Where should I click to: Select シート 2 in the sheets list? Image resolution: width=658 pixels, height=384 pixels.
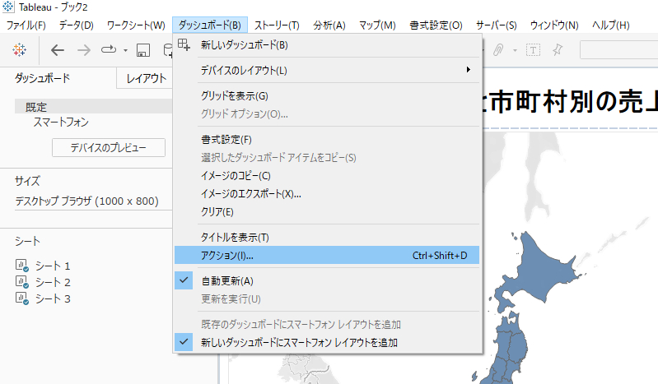coord(53,282)
